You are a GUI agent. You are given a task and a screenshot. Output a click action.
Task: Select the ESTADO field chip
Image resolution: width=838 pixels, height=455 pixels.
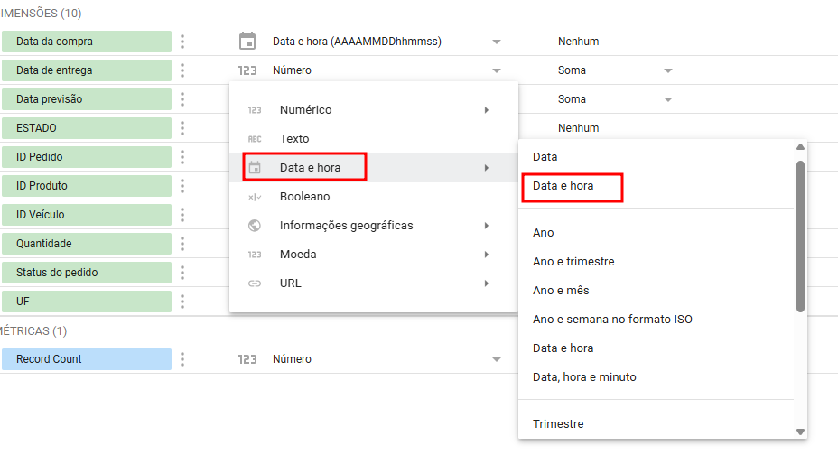pyautogui.click(x=87, y=128)
